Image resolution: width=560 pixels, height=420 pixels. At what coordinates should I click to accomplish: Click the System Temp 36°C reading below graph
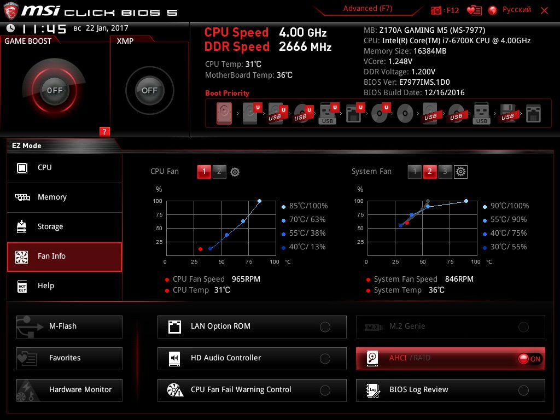click(x=406, y=290)
